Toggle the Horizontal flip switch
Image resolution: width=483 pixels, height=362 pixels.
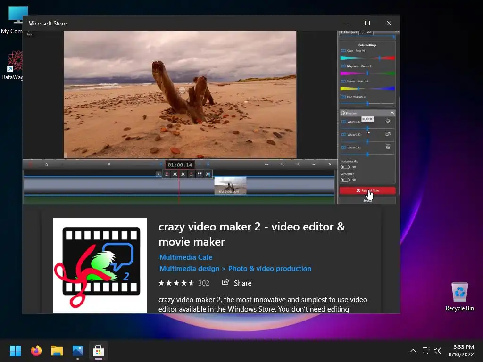tap(345, 167)
